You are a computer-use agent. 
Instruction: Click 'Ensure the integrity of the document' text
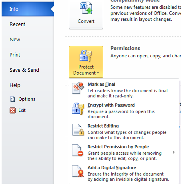coord(126,174)
